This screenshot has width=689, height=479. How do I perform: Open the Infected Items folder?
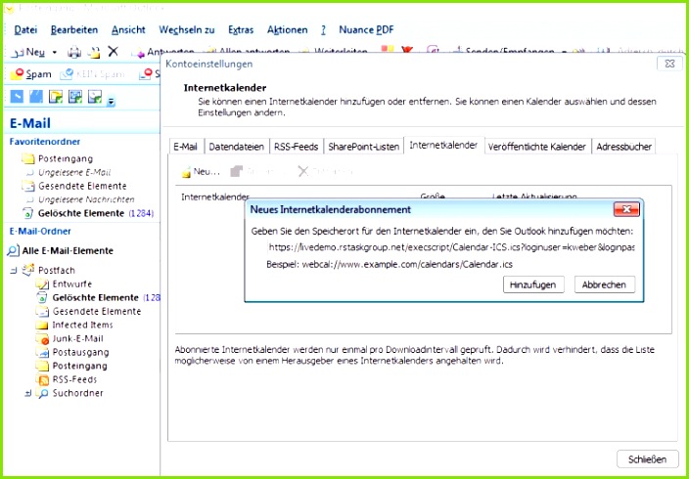pos(83,325)
